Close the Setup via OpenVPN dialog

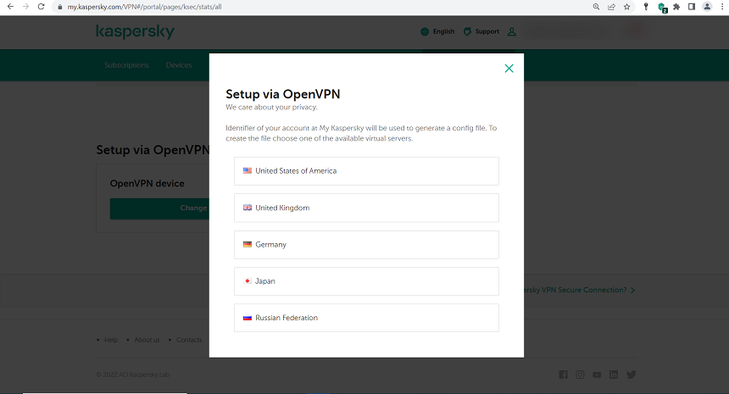tap(509, 69)
